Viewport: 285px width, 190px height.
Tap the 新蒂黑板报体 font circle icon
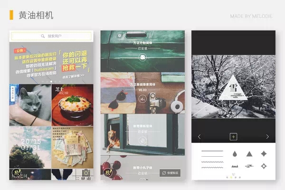(142, 141)
